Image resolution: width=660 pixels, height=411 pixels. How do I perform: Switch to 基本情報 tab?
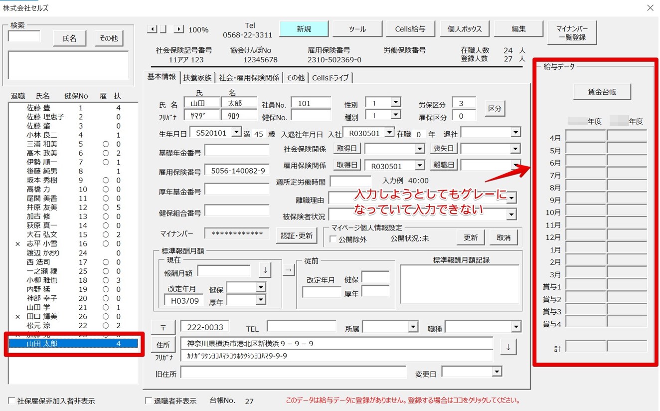[x=162, y=77]
